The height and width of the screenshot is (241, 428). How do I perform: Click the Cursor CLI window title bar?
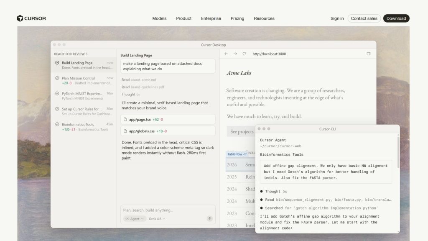point(327,129)
